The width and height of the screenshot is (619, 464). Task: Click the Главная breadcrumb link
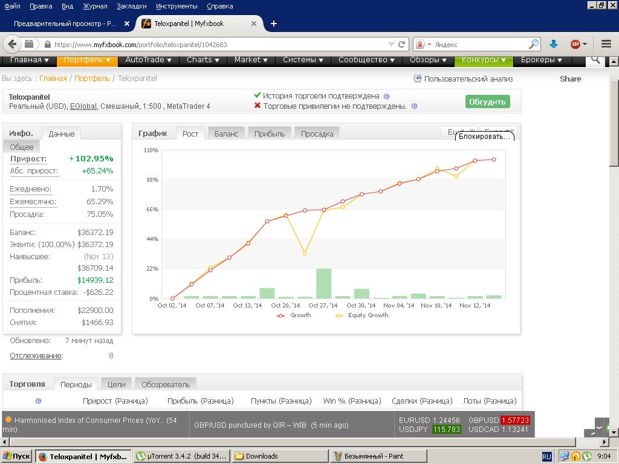[x=53, y=79]
